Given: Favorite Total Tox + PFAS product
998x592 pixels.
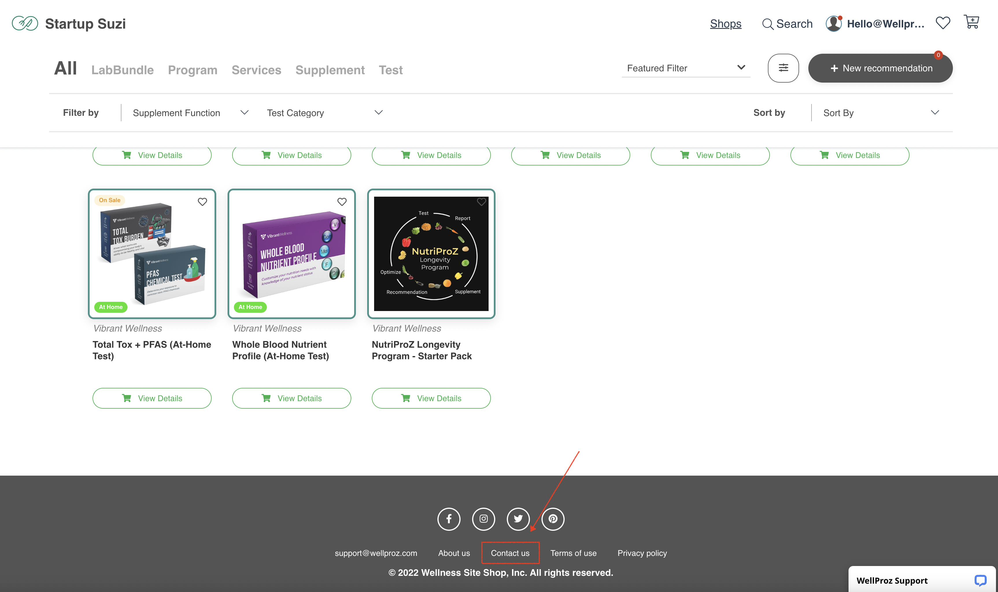Looking at the screenshot, I should tap(202, 202).
